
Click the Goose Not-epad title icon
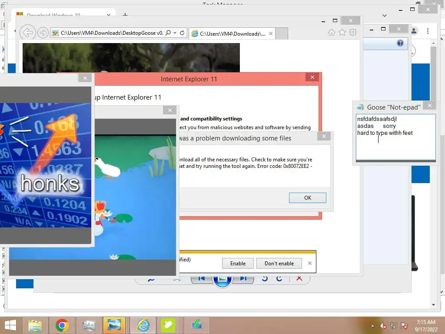pos(360,107)
